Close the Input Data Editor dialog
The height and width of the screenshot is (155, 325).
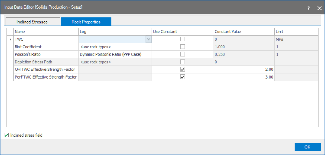click(x=319, y=8)
